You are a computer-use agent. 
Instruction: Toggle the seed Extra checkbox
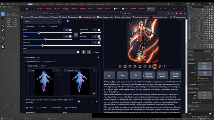[x=94, y=52]
